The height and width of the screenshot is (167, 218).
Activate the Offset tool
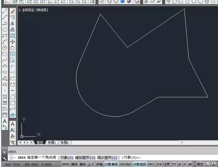tap(13, 30)
